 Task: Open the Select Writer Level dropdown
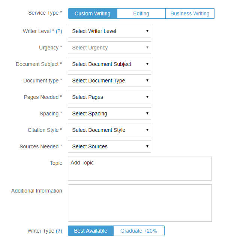coord(109,31)
